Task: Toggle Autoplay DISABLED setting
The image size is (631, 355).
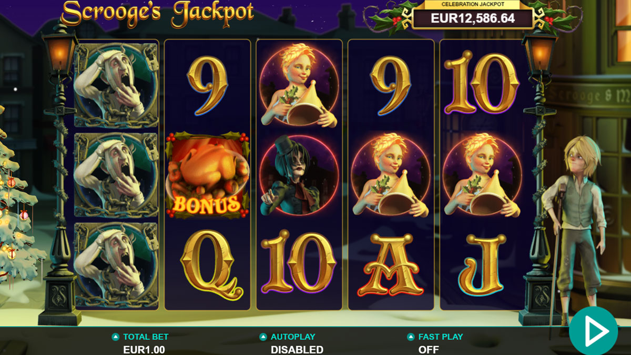Action: (x=297, y=349)
